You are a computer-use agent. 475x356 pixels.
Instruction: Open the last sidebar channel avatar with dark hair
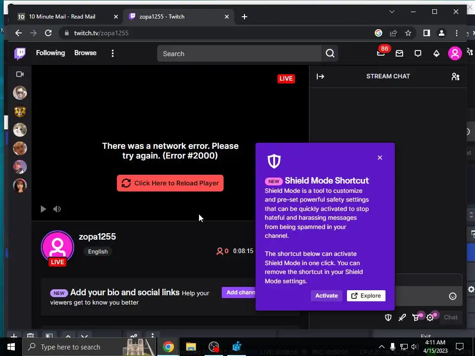tap(20, 185)
